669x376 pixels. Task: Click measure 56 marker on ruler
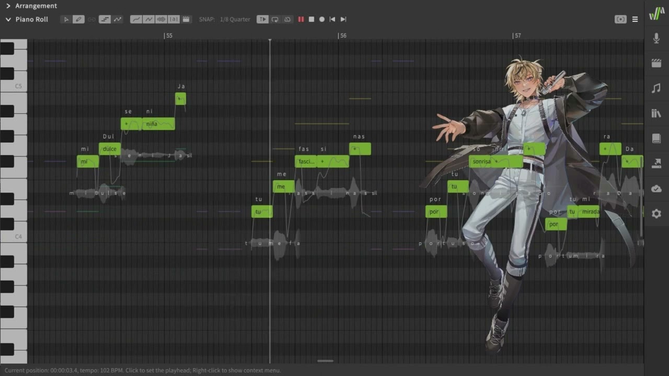[342, 36]
